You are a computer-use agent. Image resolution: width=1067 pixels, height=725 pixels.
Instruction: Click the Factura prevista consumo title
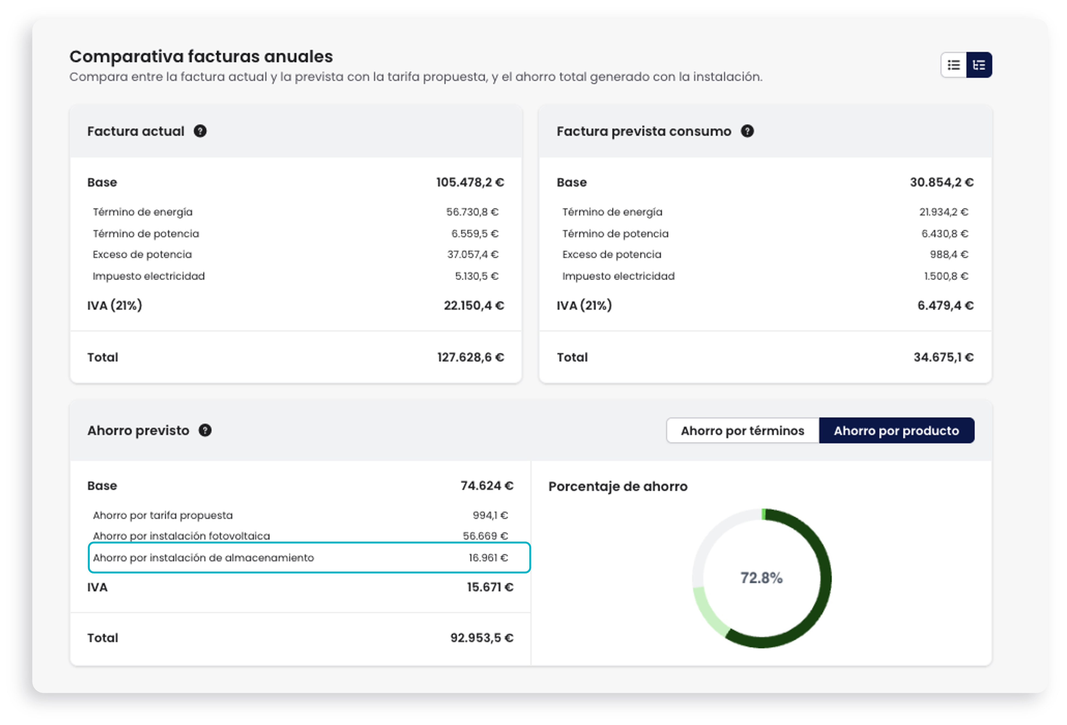click(644, 131)
